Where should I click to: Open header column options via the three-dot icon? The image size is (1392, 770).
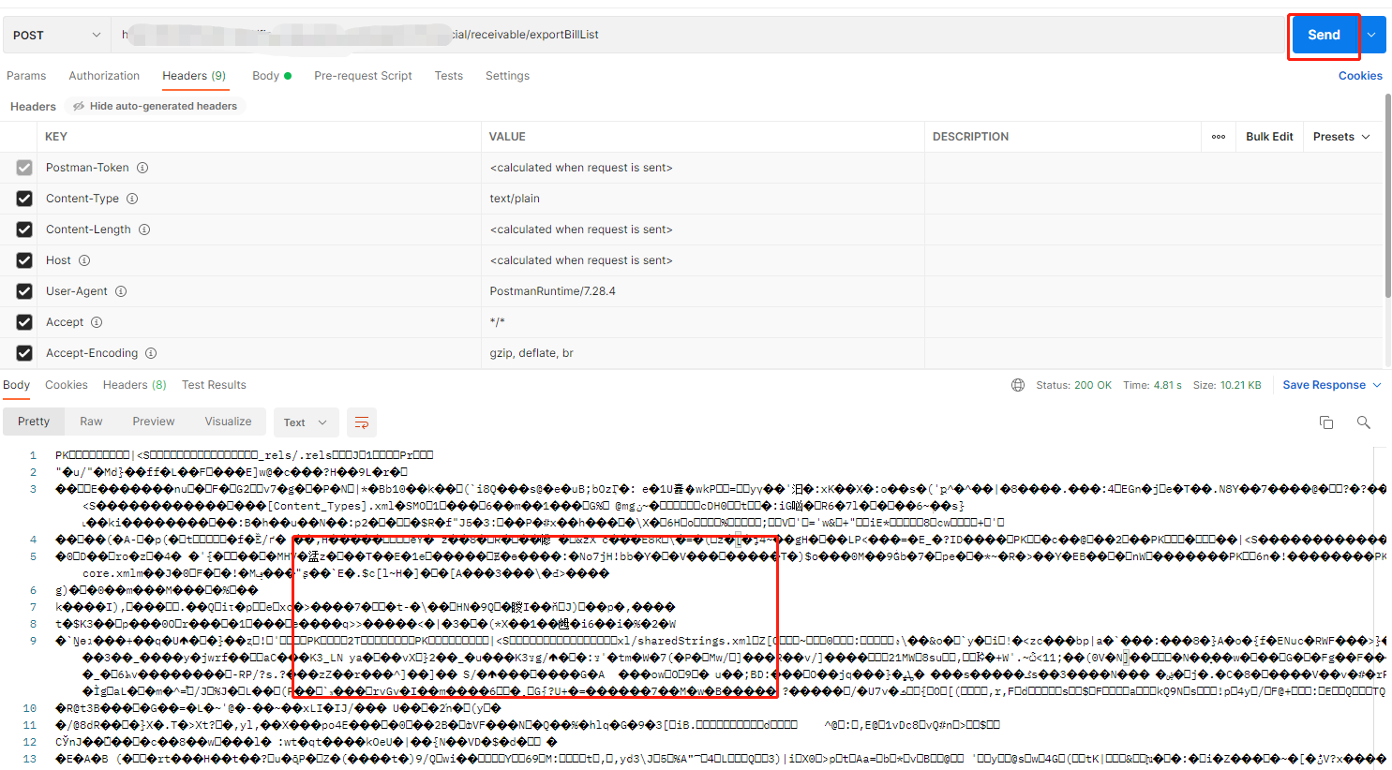1219,136
